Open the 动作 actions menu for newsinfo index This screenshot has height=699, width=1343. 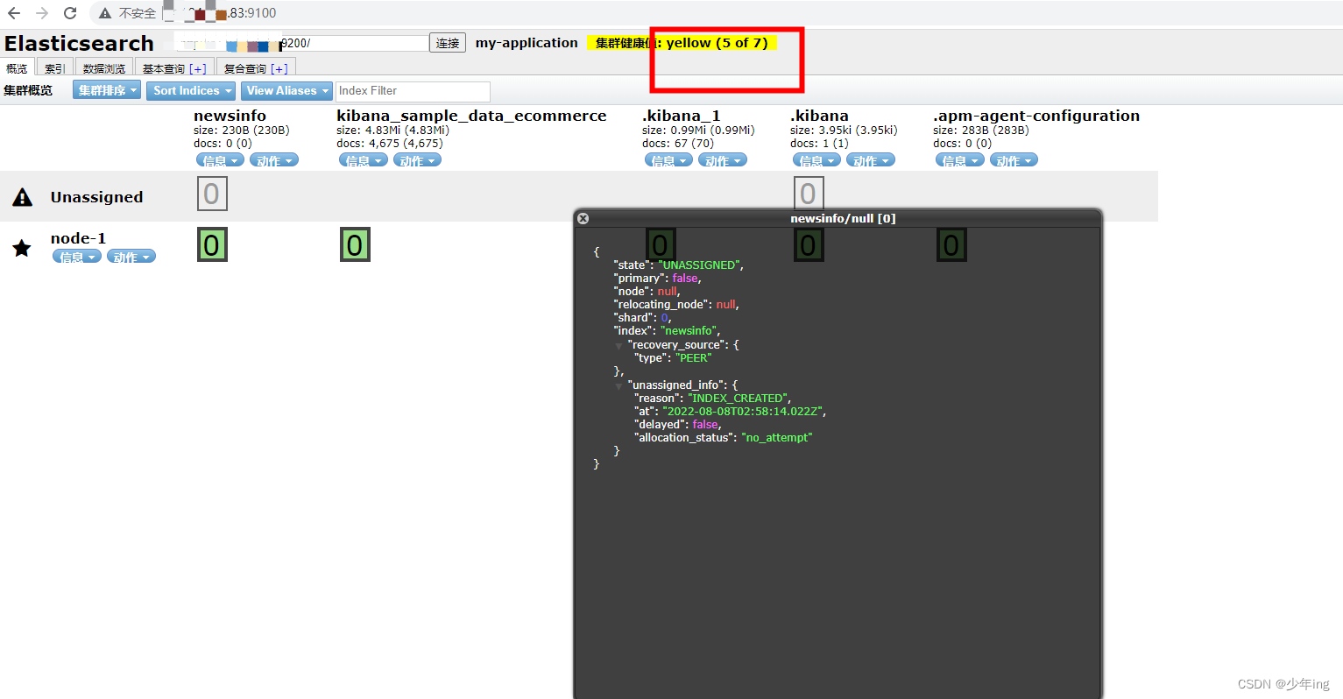[x=273, y=159]
